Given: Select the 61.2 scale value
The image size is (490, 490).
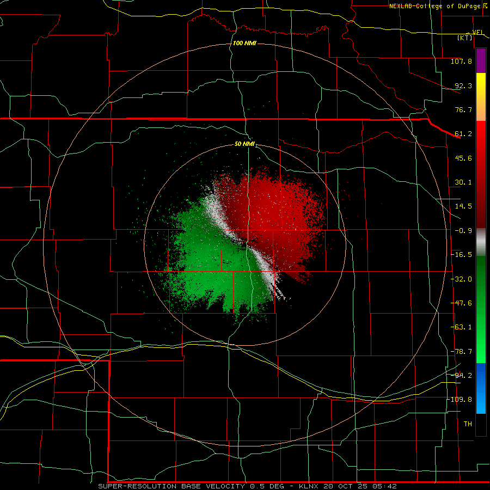Looking at the screenshot, I should click(x=463, y=134).
